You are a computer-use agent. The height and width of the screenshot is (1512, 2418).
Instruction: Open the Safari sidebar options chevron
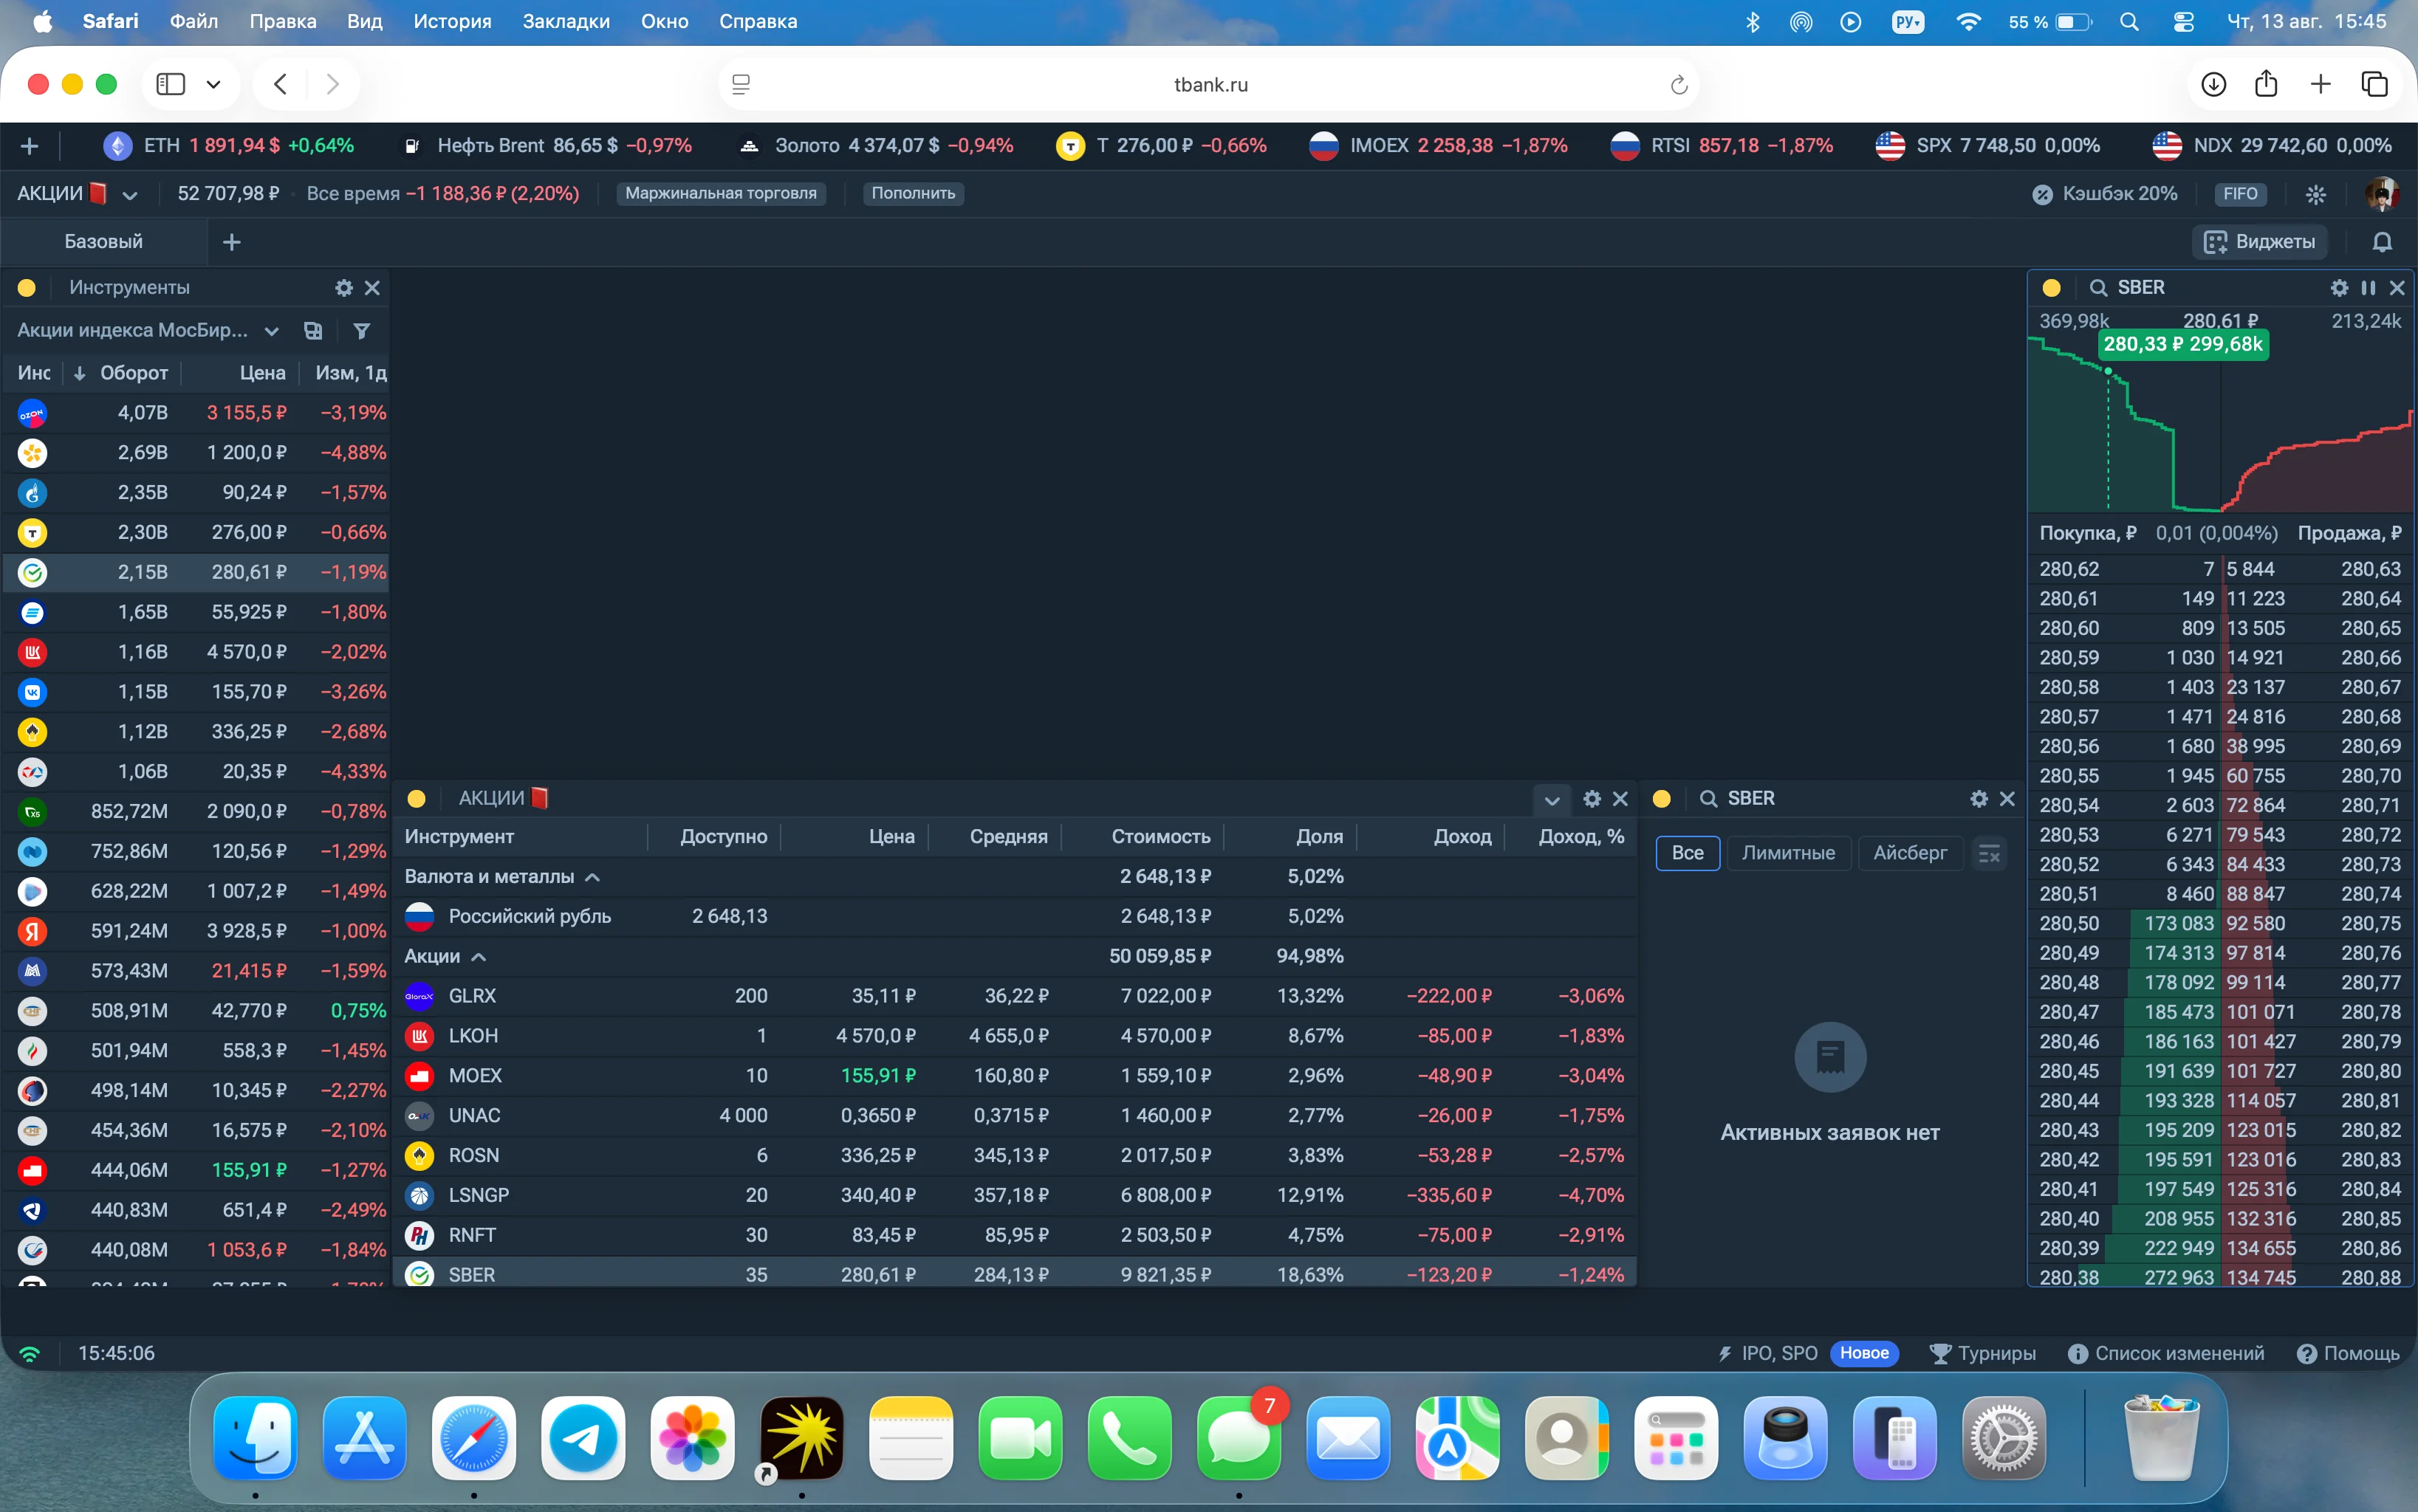(213, 85)
